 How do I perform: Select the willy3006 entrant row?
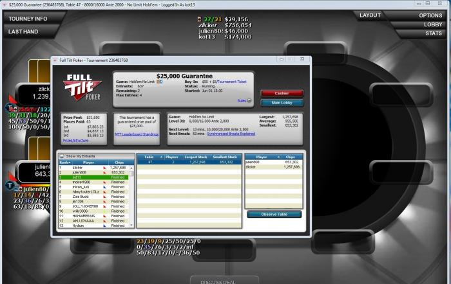click(x=93, y=211)
